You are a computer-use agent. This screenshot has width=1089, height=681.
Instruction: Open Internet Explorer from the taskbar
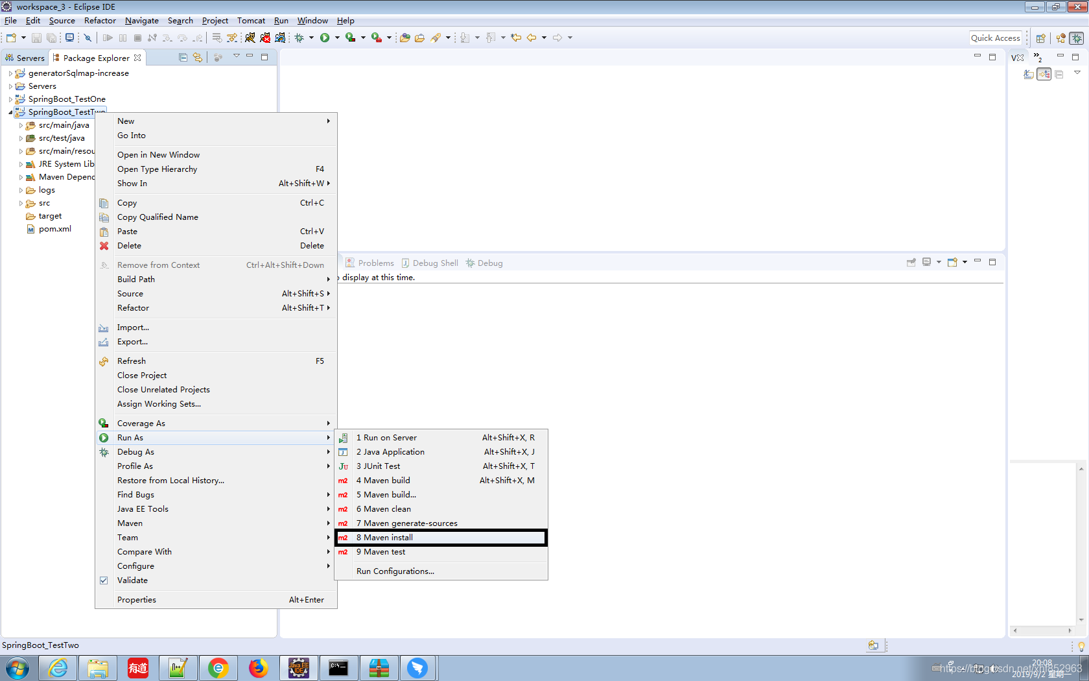(x=58, y=668)
